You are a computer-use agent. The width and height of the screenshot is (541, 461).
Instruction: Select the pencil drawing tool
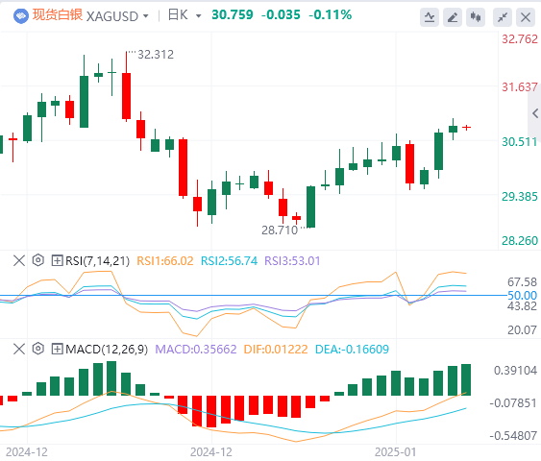click(x=453, y=17)
